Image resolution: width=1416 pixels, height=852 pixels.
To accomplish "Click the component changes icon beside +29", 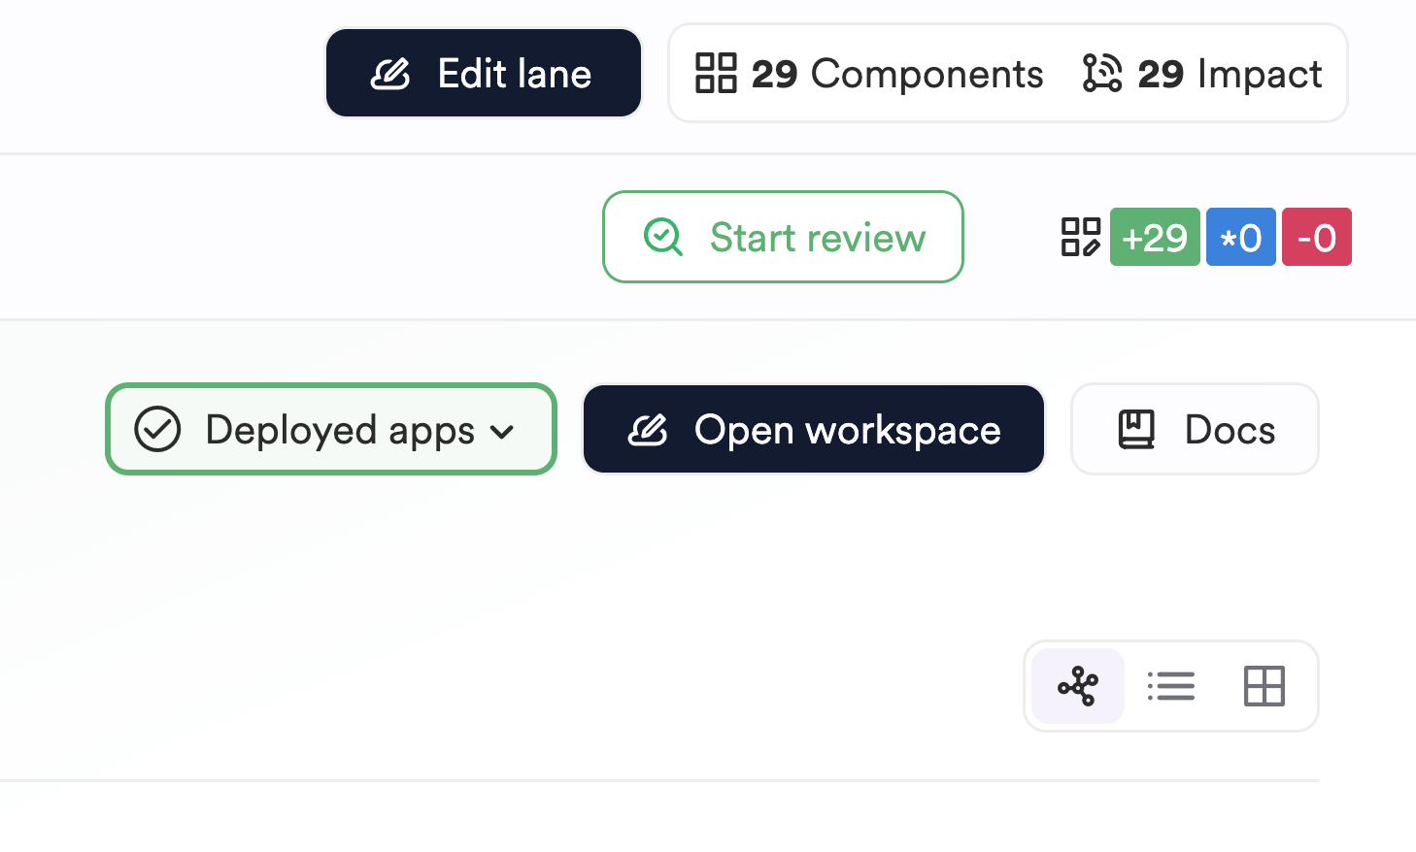I will point(1081,237).
